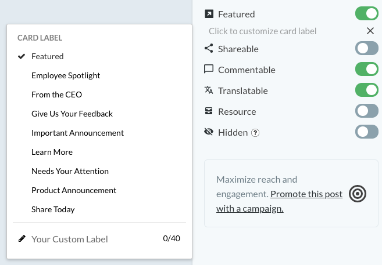Turn off the Translatable switch

367,90
